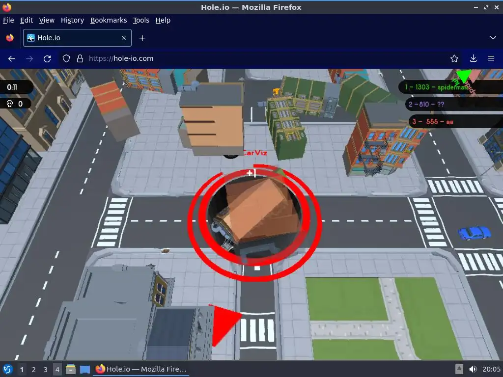The image size is (503, 377).
Task: Open the File menu
Action: [8, 20]
